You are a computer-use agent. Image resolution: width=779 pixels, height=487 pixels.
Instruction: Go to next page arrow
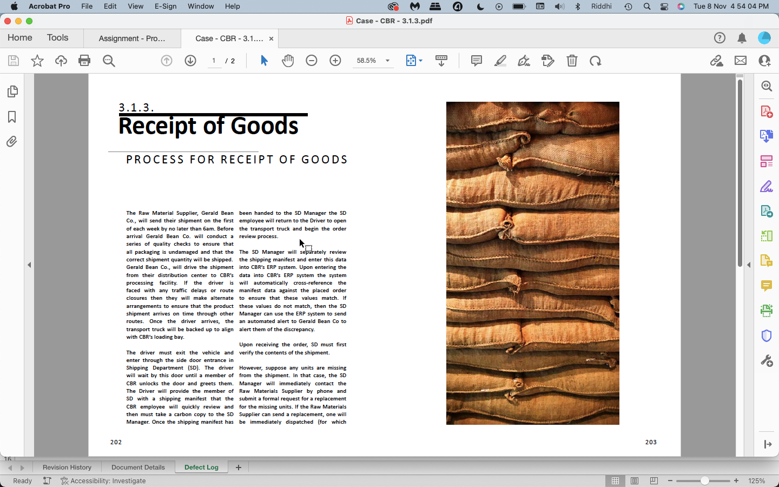[x=190, y=61]
